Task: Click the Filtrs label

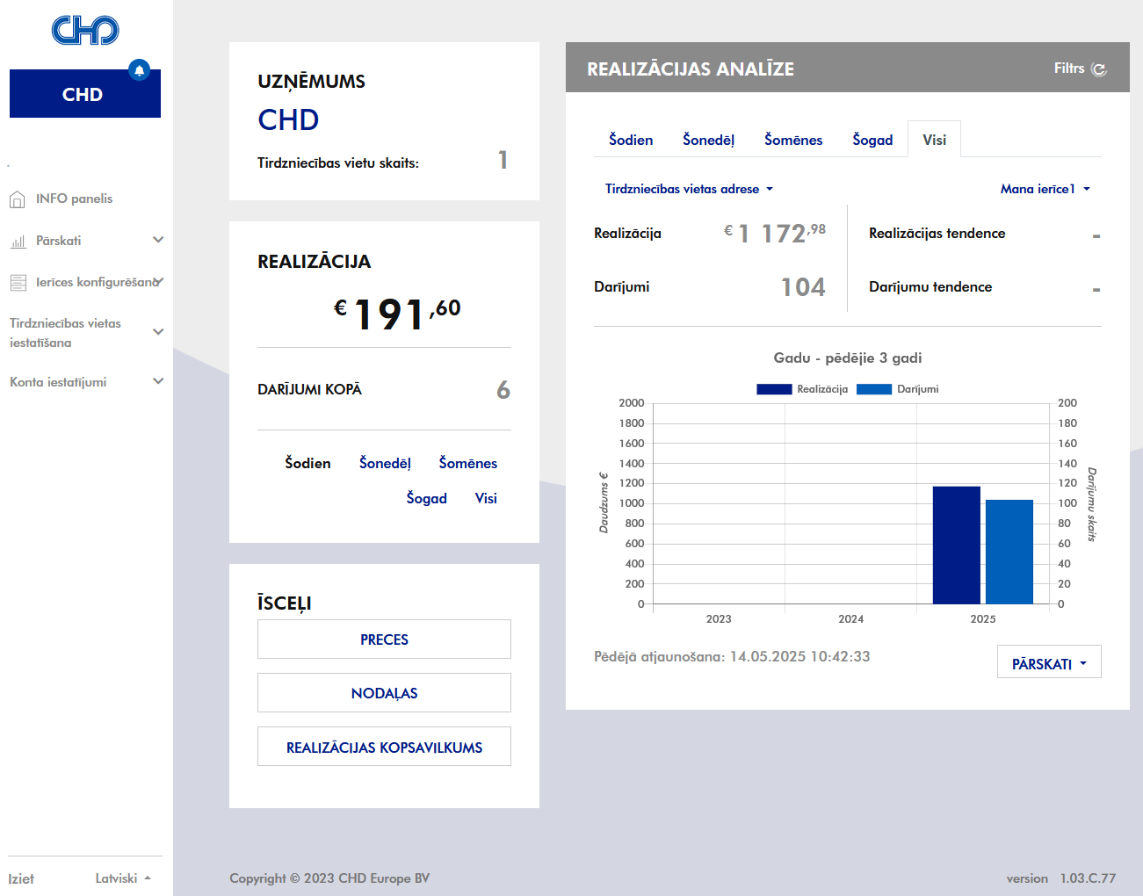Action: (1069, 68)
